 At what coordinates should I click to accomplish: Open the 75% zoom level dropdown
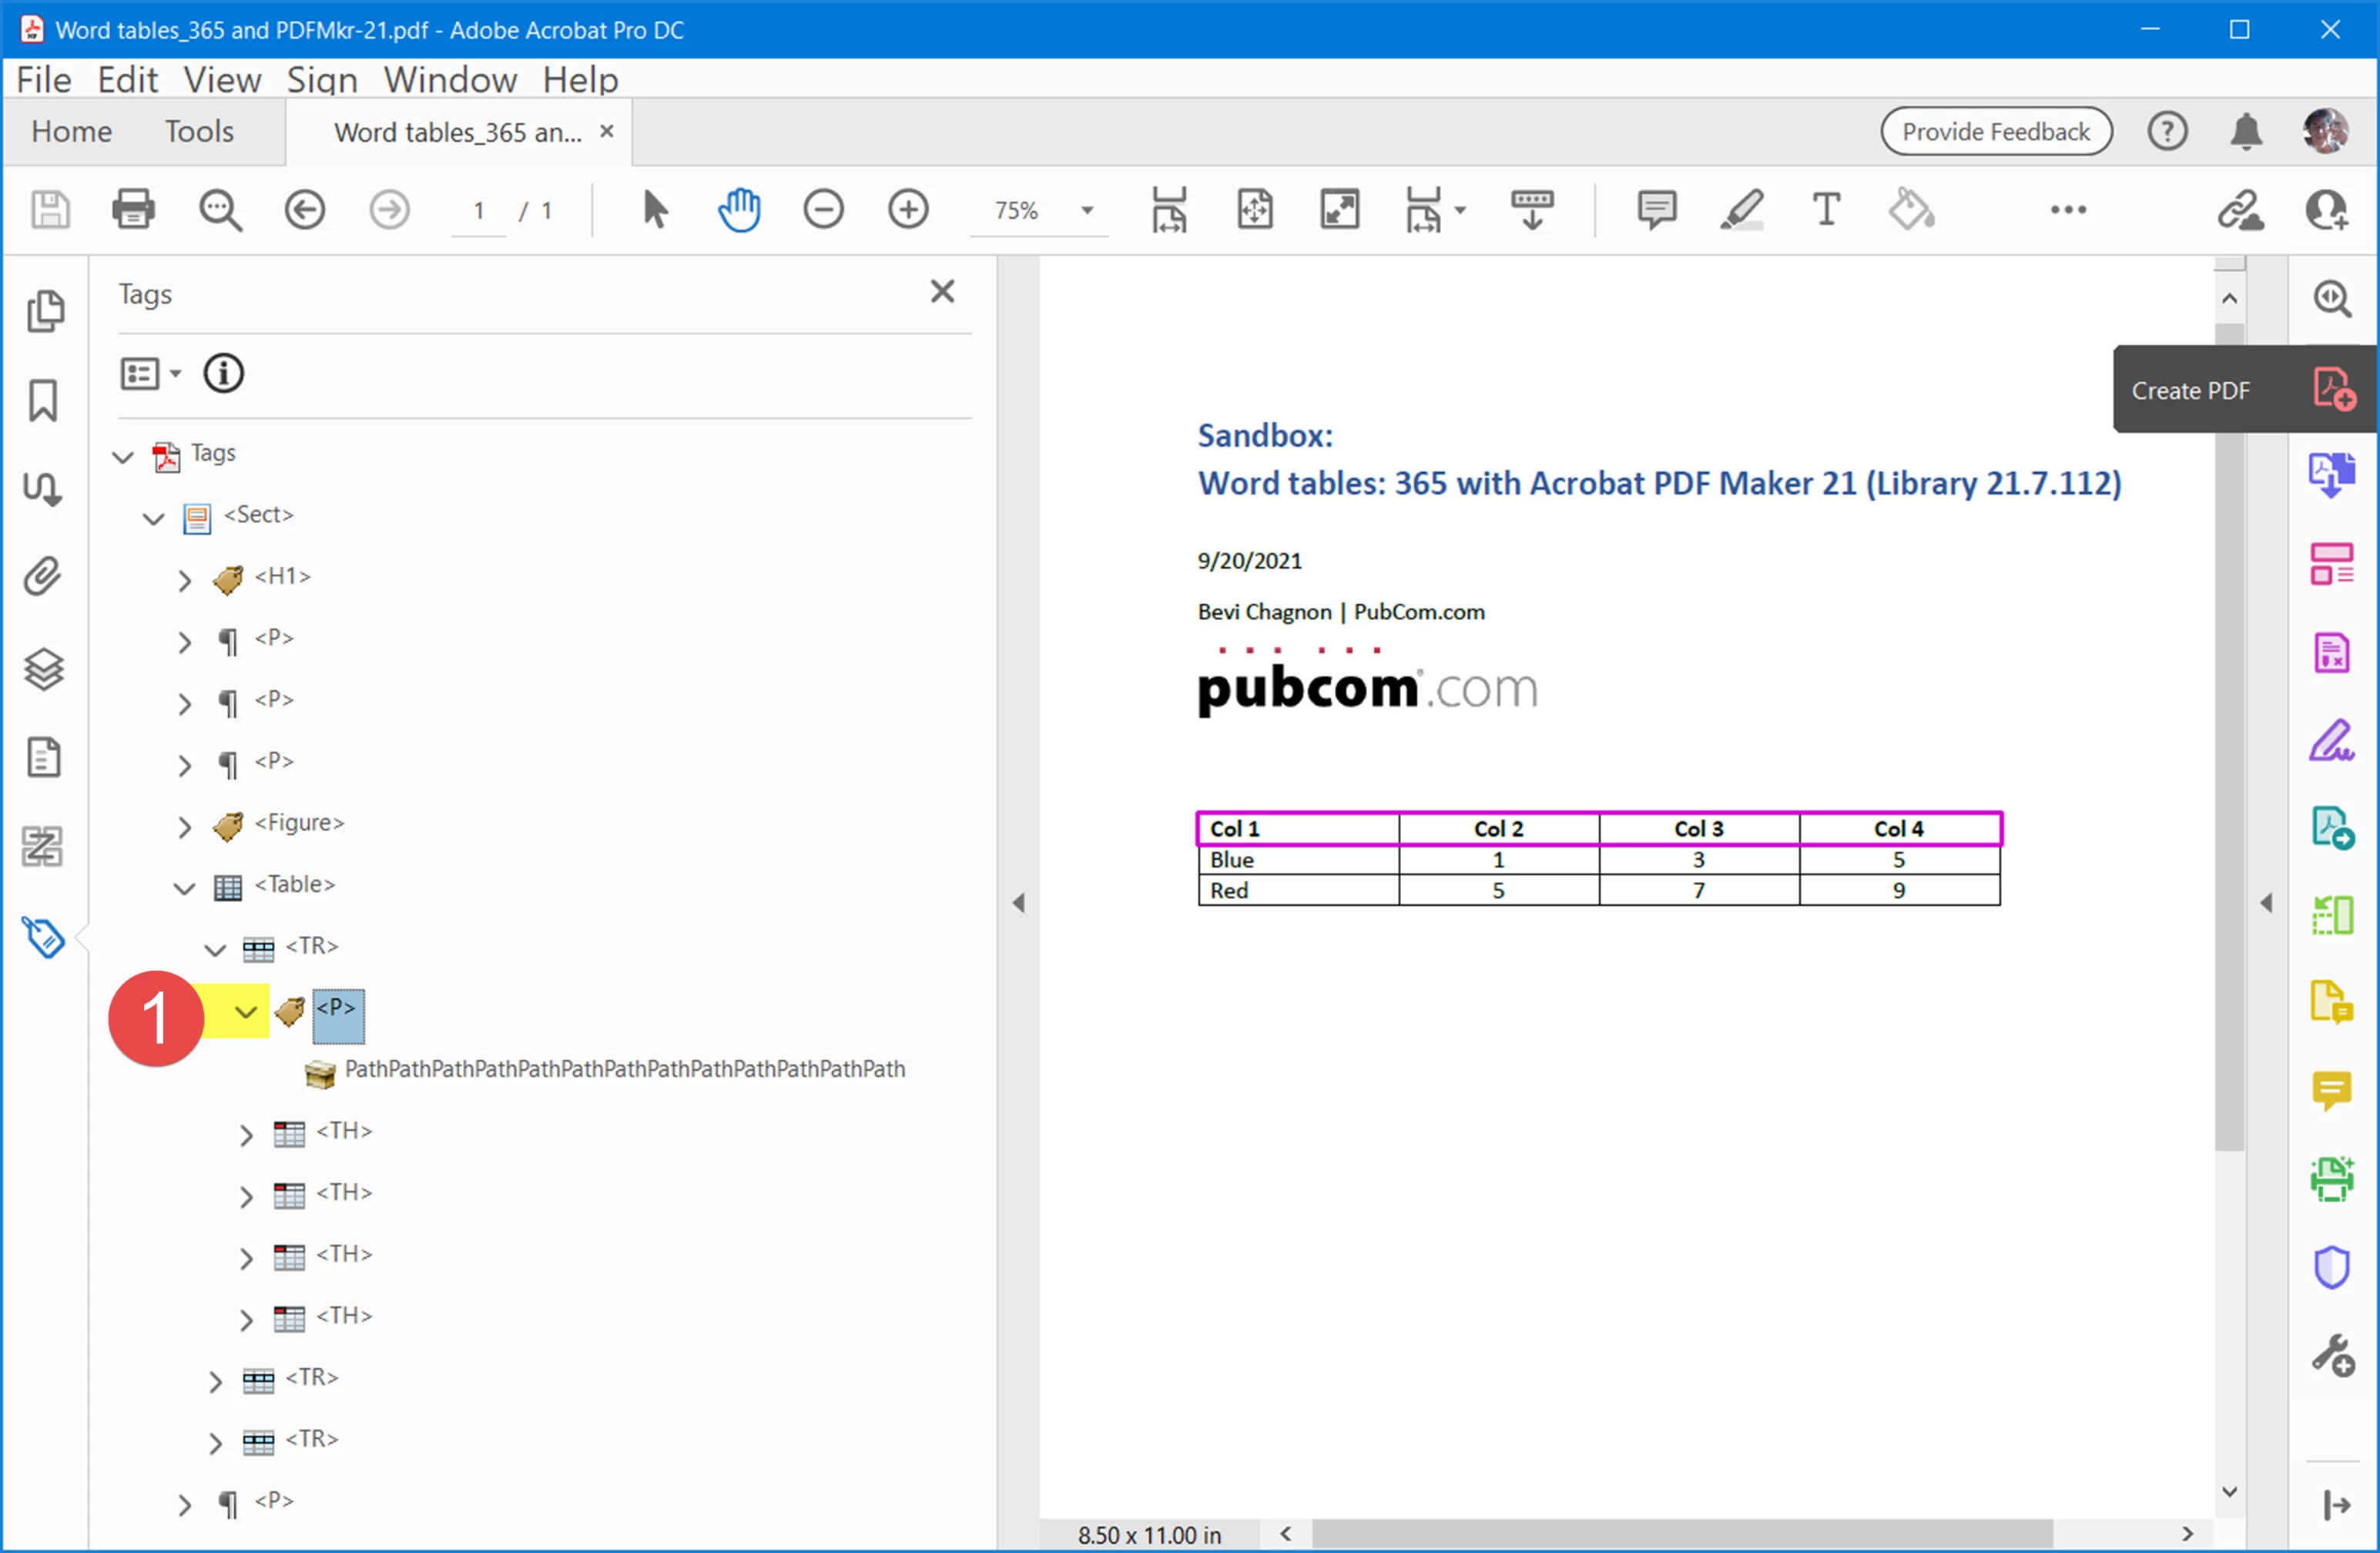coord(1087,210)
